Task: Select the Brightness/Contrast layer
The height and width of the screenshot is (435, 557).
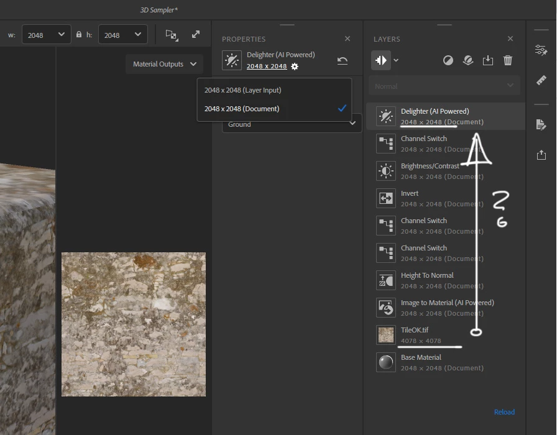Action: pos(446,171)
